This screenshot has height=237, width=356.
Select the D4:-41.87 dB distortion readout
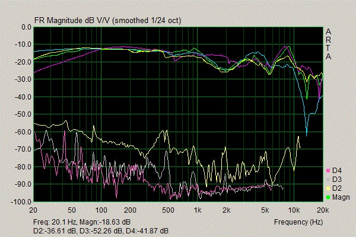148,230
